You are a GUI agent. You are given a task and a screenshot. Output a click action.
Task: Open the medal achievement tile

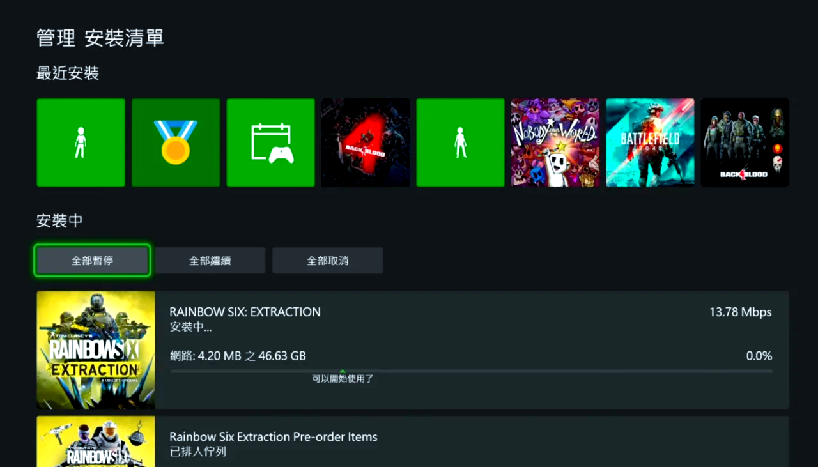click(176, 142)
